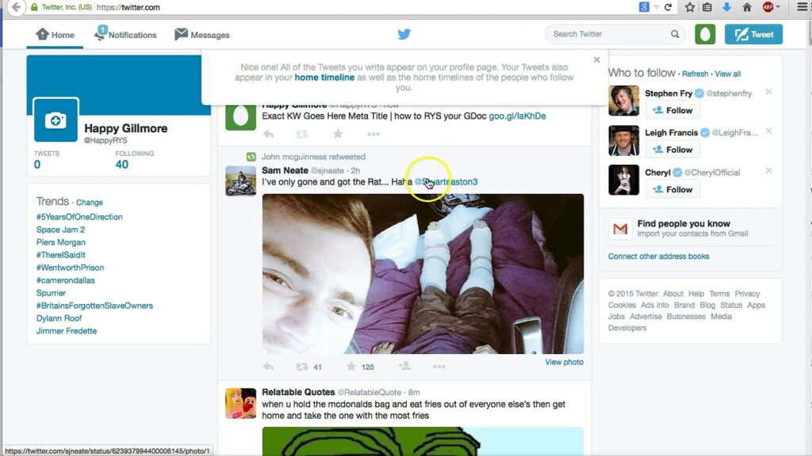The image size is (812, 456).
Task: Open the Happy Gillmore profile name
Action: pos(126,128)
